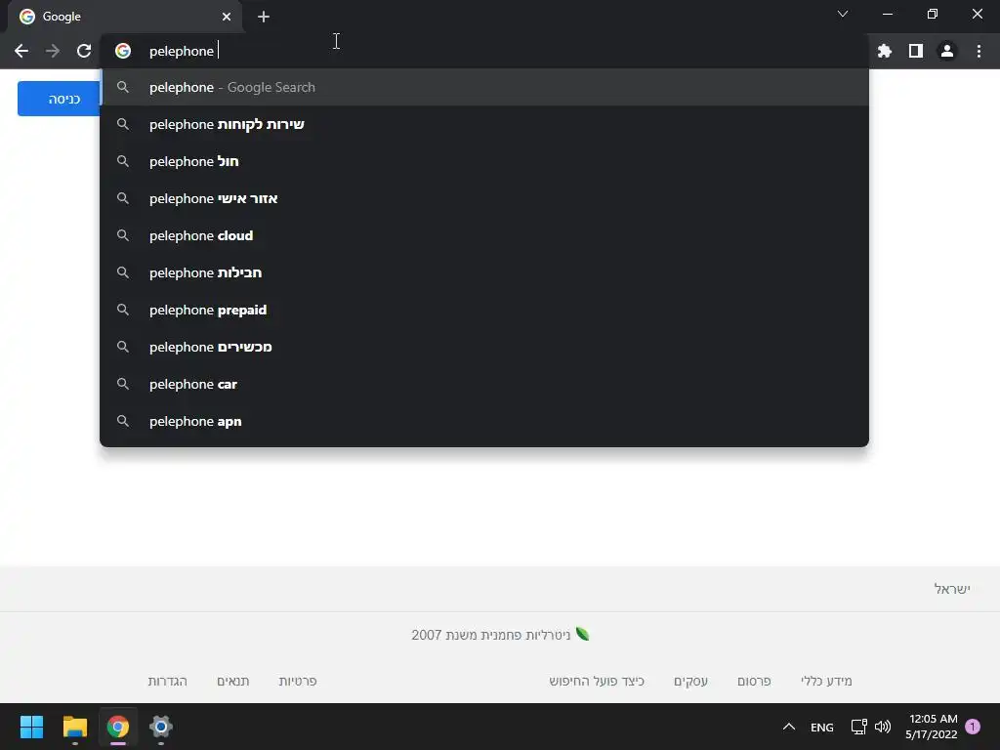
Task: Go back using the back arrow
Action: (21, 51)
